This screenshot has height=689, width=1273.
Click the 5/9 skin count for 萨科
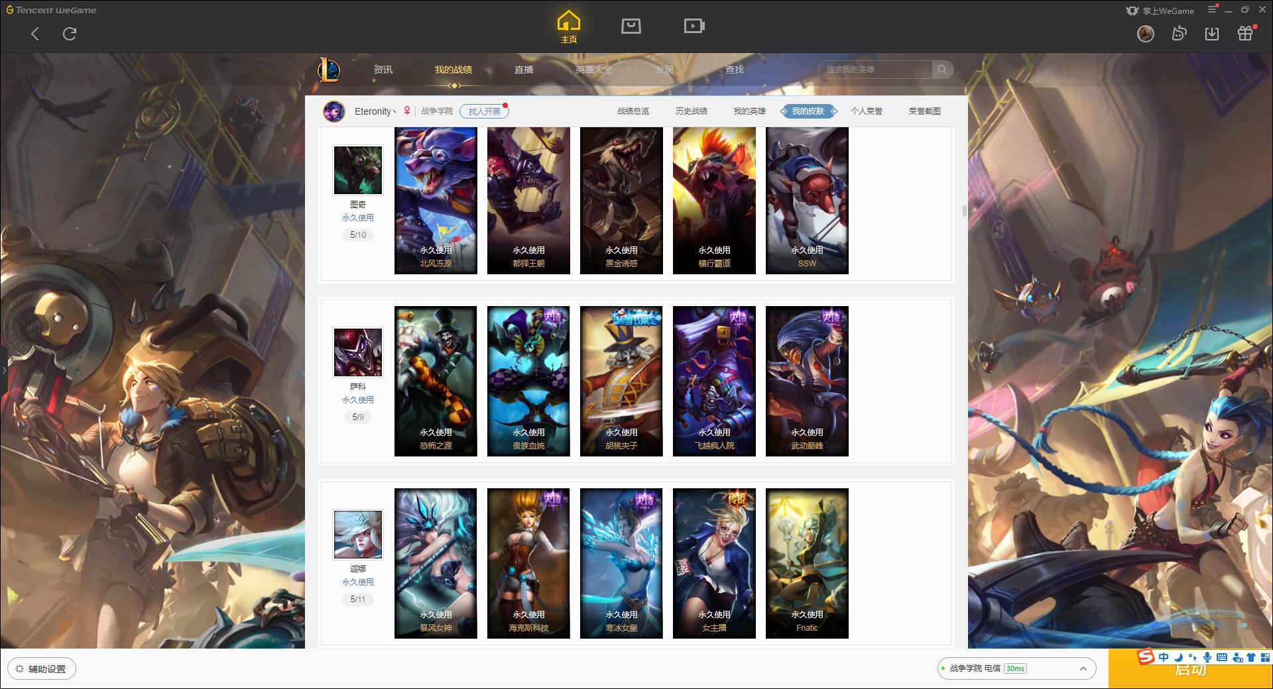358,417
